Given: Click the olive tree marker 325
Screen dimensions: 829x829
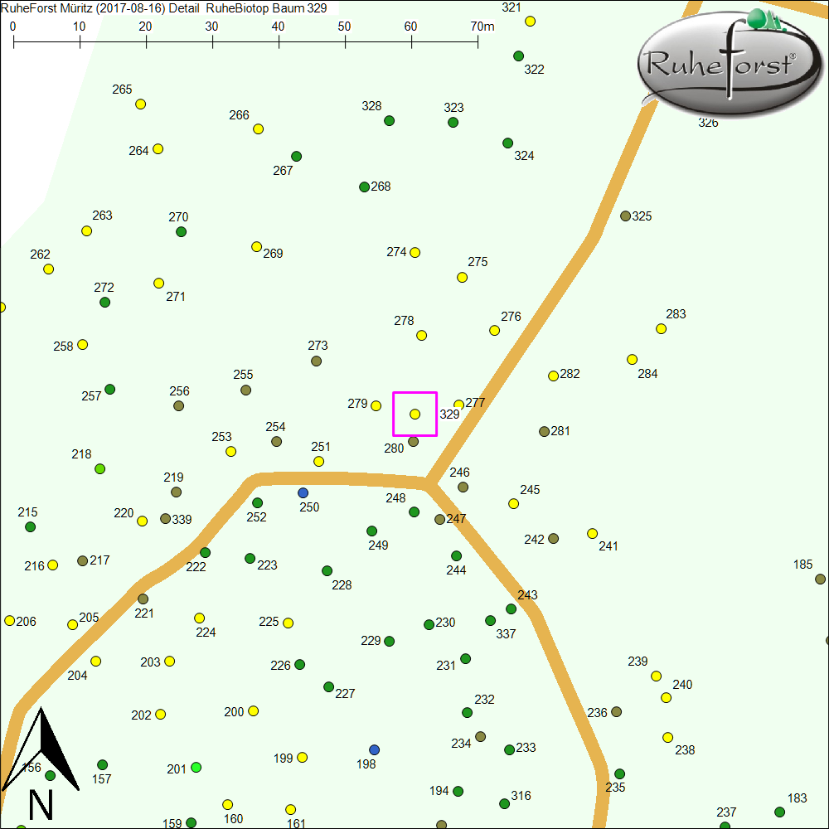Looking at the screenshot, I should pos(625,216).
